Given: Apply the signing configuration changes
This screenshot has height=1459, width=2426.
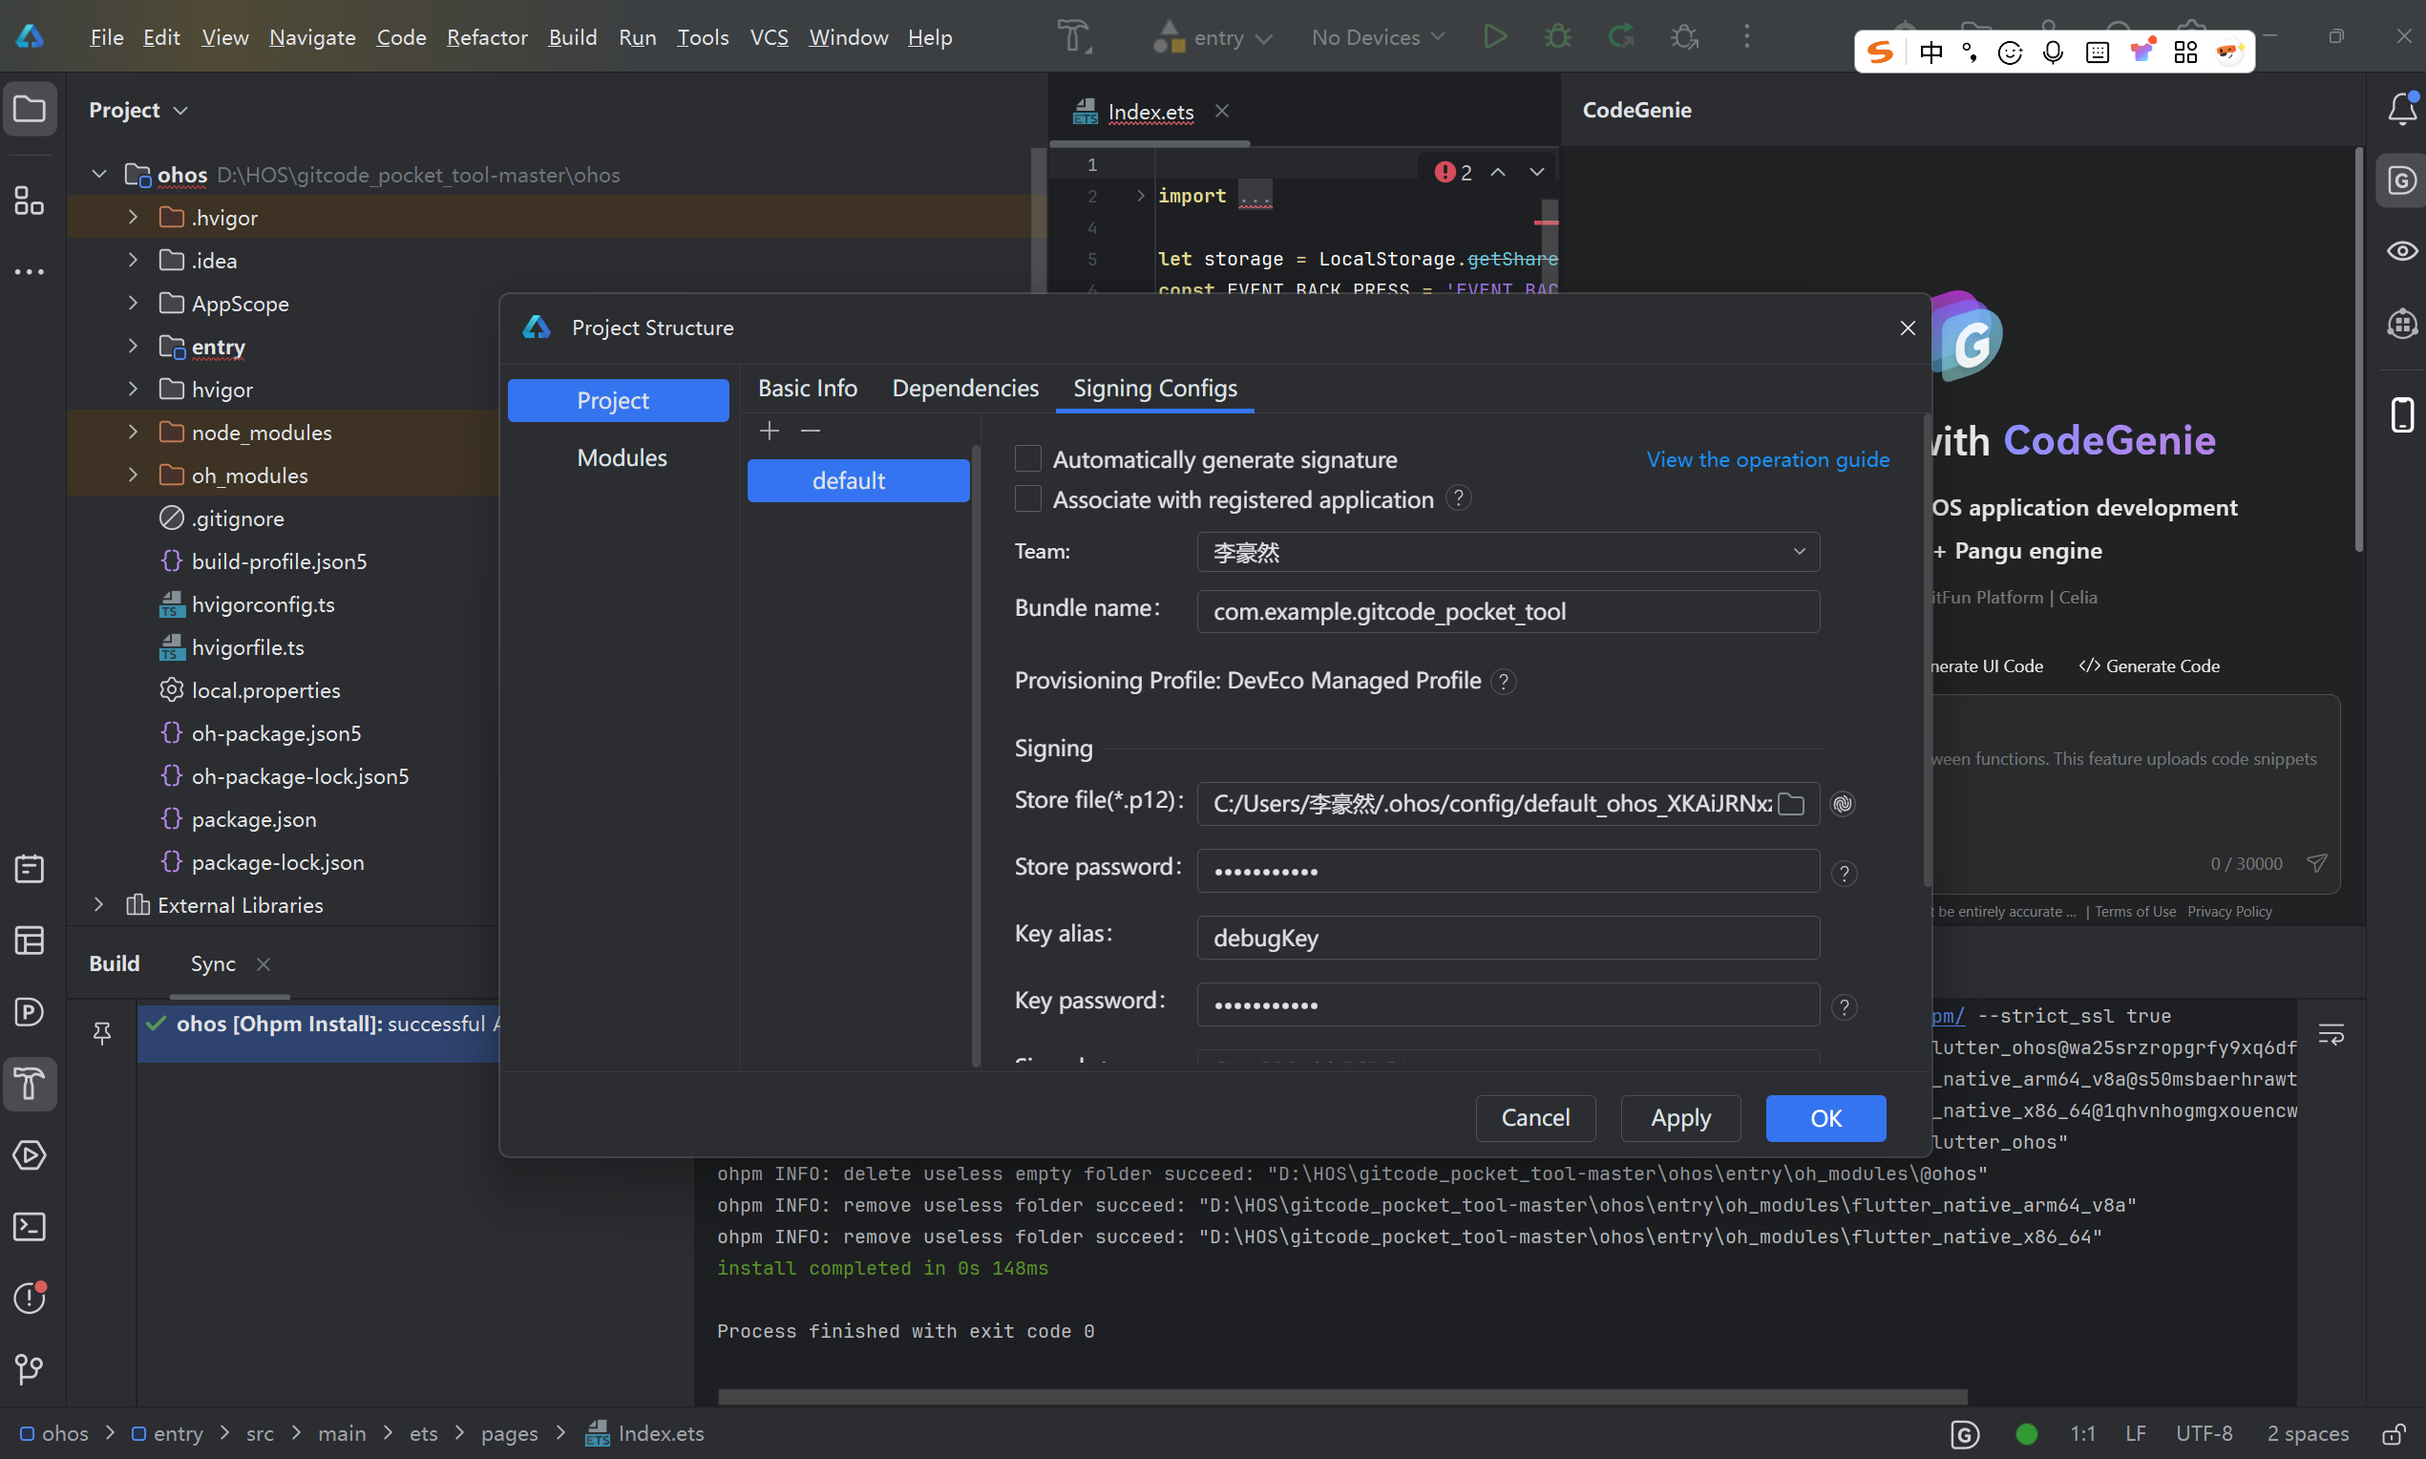Looking at the screenshot, I should click(x=1680, y=1118).
